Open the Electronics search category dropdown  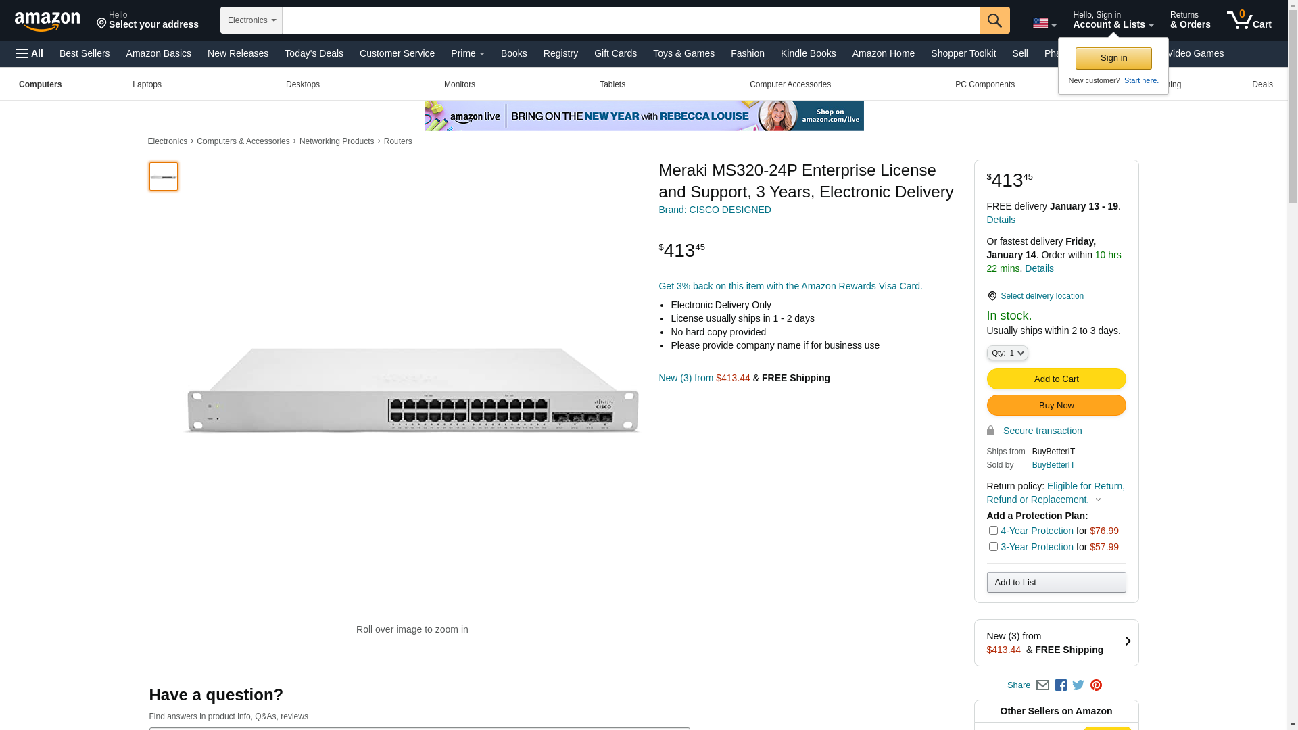pyautogui.click(x=251, y=20)
